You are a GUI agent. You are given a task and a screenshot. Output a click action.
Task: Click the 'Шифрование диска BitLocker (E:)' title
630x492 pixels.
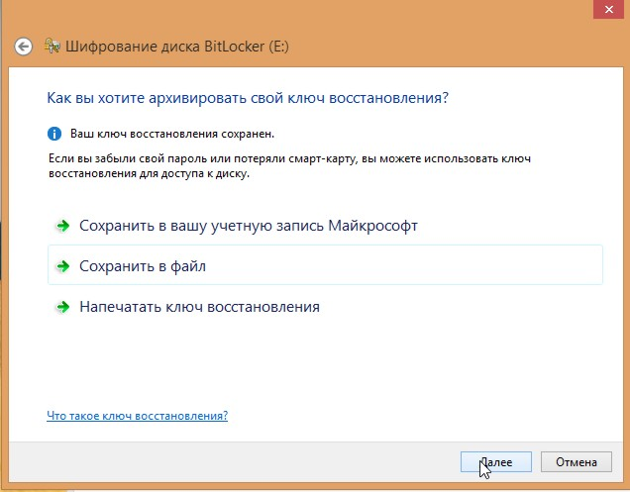tap(176, 46)
